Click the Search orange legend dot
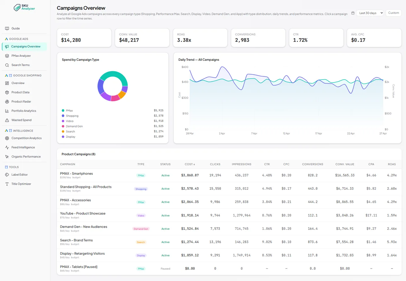Screen dimensions: 406x281 (63, 131)
